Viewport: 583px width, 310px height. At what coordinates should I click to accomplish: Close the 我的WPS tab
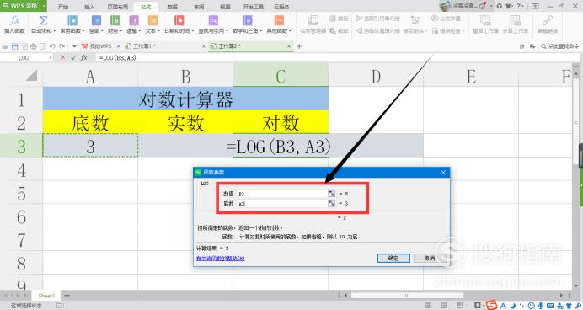click(118, 46)
